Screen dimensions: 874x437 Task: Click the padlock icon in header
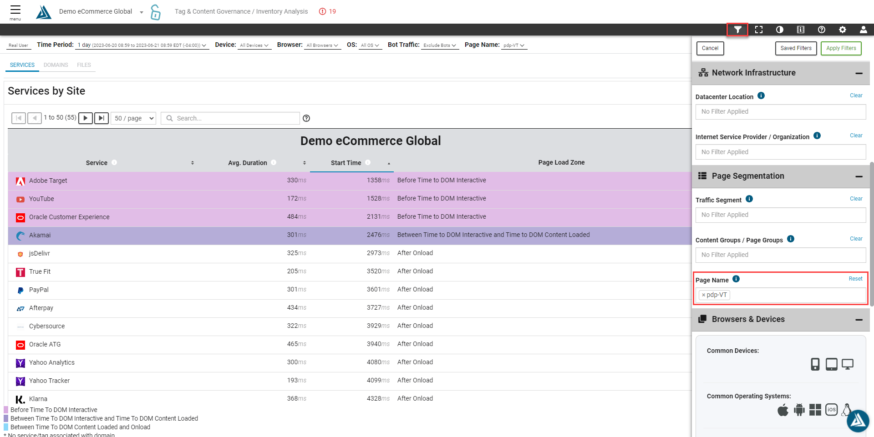pyautogui.click(x=156, y=12)
